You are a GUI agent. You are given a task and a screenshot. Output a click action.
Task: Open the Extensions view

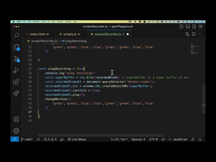click(x=16, y=82)
